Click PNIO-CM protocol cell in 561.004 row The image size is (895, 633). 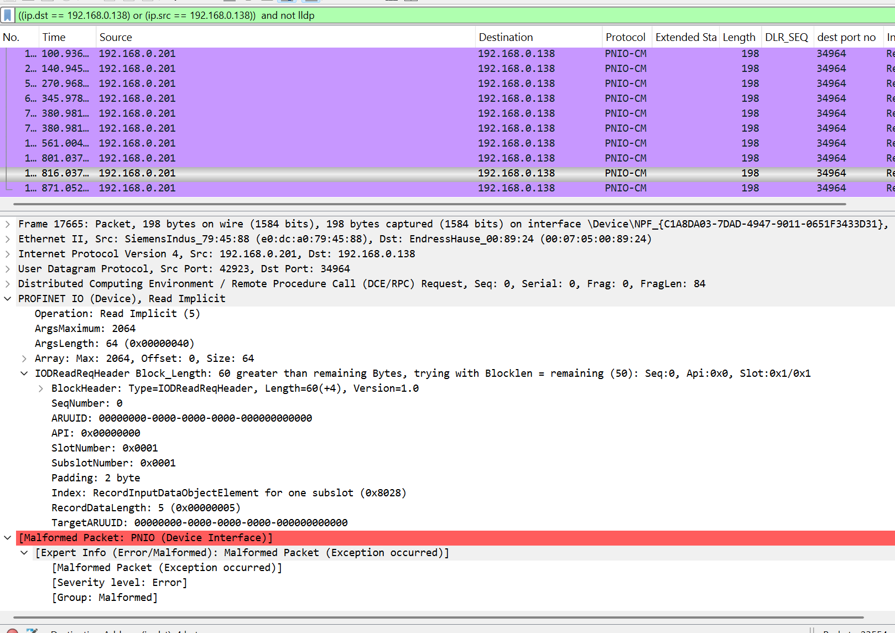click(x=626, y=143)
